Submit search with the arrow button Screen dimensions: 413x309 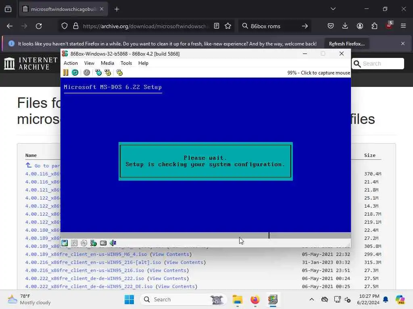click(x=305, y=26)
